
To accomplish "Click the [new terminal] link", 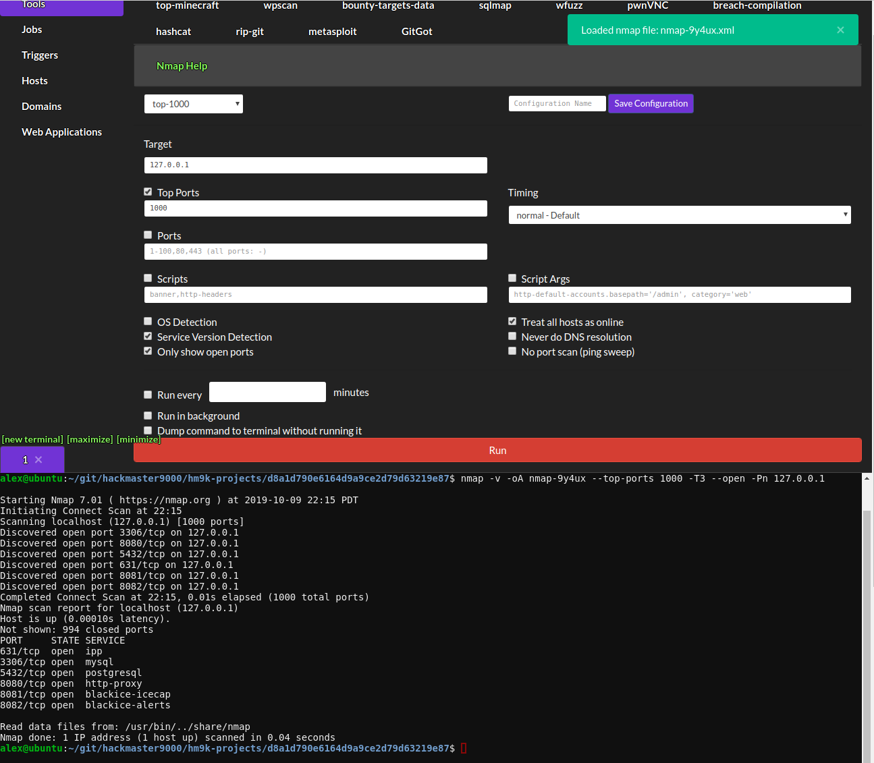I will (x=32, y=439).
